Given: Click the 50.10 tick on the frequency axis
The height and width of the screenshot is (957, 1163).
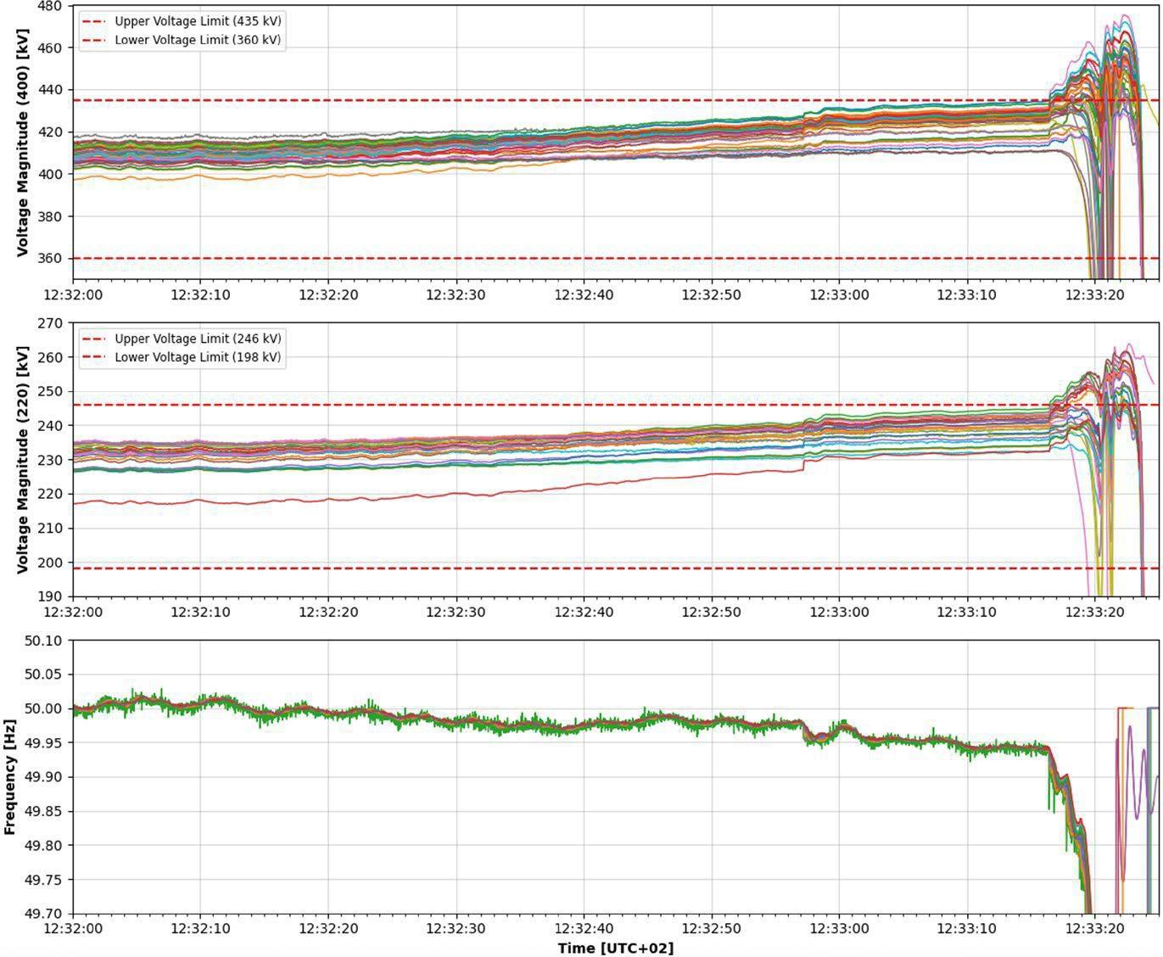Looking at the screenshot, I should click(x=43, y=641).
